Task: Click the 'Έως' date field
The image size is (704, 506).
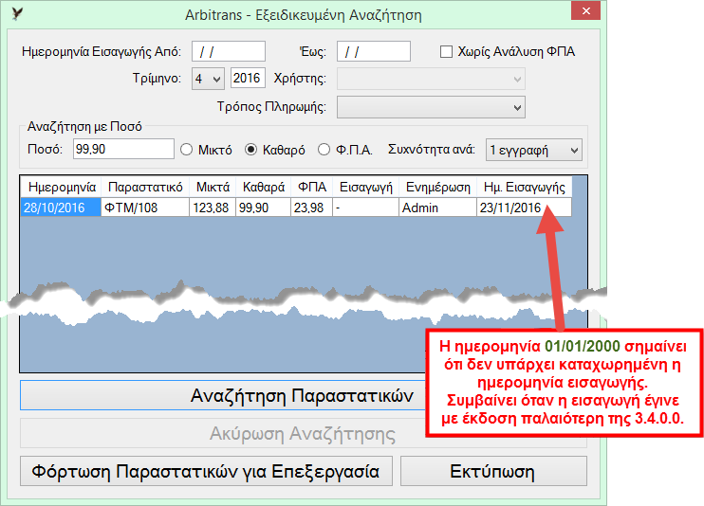Action: pos(374,51)
